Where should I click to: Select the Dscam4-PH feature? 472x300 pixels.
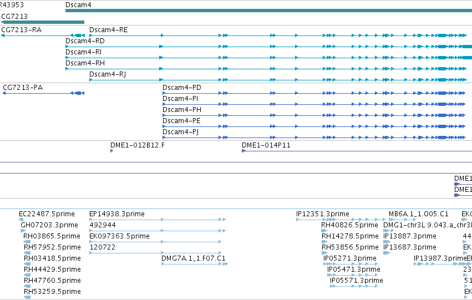tap(182, 110)
